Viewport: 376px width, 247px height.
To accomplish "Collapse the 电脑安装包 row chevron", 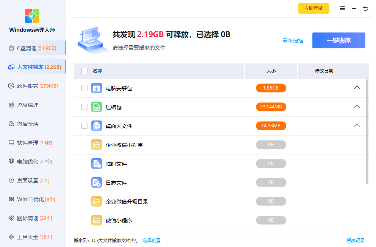I will pyautogui.click(x=357, y=88).
